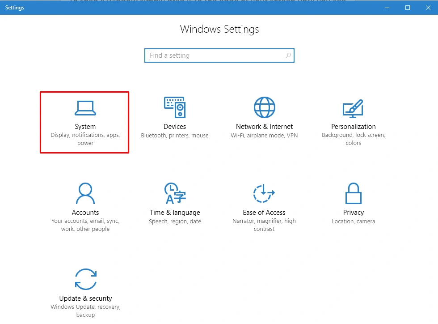Maximize the Settings window

coord(408,8)
